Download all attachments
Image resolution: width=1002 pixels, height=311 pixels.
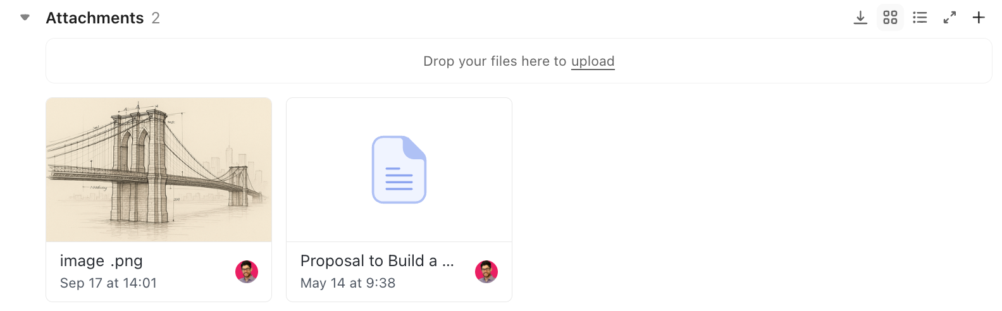coord(860,18)
